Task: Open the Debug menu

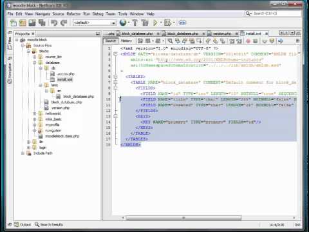Action: (x=98, y=14)
